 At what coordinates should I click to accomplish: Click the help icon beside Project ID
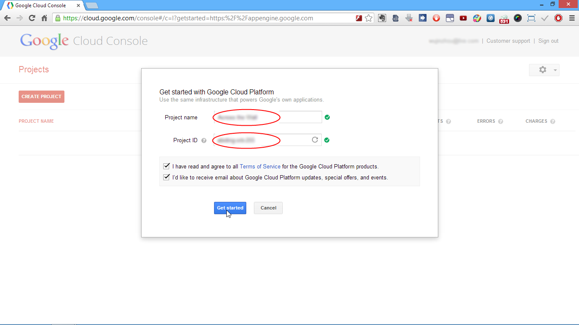204,140
